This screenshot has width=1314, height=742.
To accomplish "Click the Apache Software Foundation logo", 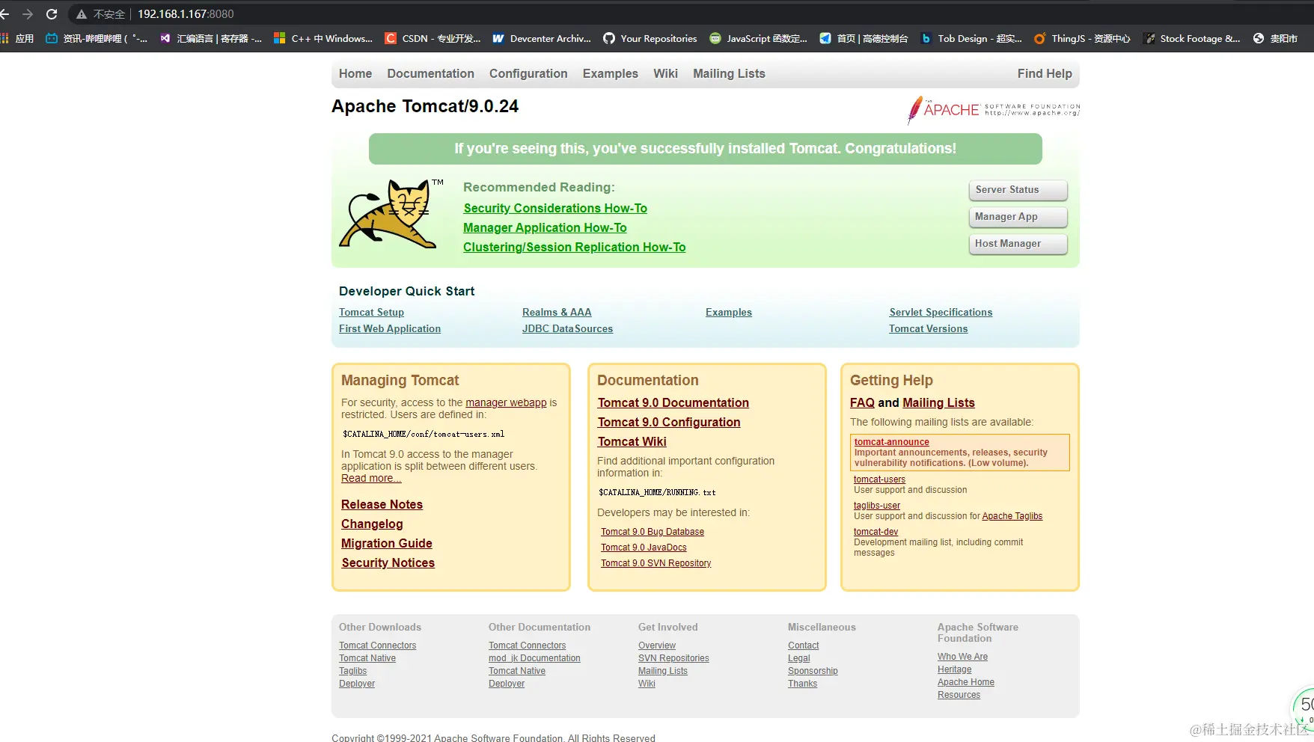I will [994, 110].
